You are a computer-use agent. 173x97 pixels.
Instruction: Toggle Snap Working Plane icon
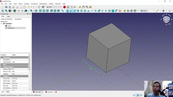coord(113,11)
